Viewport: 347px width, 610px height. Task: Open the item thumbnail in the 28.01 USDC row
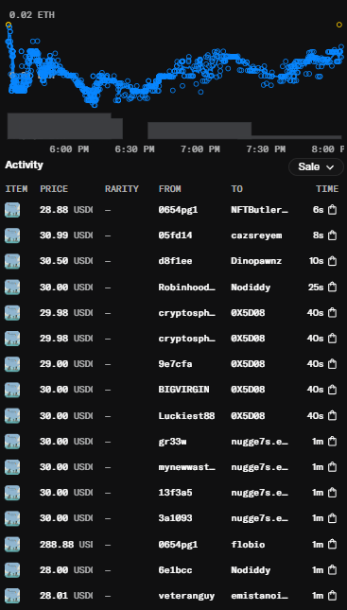point(12,596)
